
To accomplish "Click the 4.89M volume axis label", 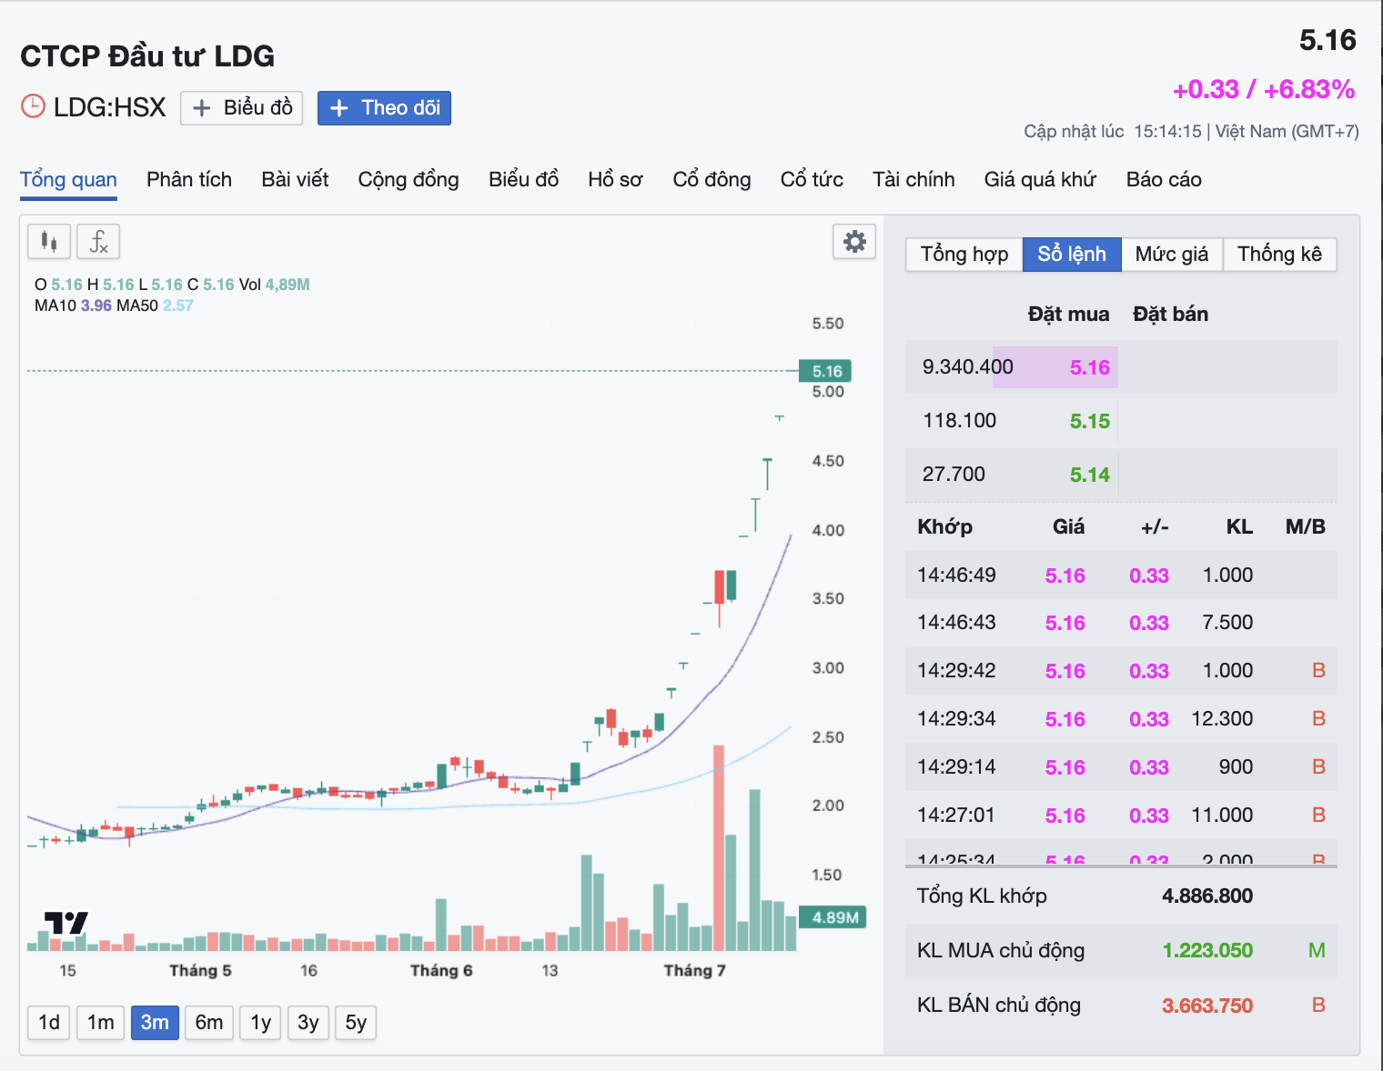I will coord(833,917).
